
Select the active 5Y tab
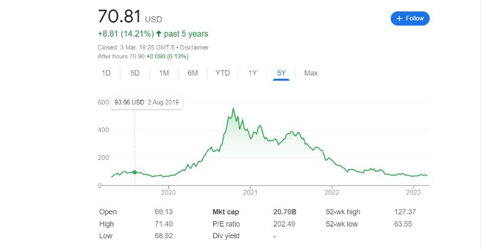tap(282, 73)
